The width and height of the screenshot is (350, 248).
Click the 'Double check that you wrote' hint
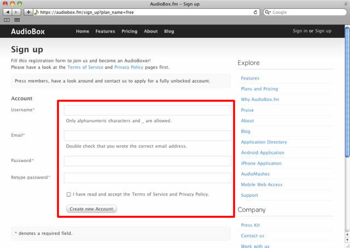click(x=126, y=146)
